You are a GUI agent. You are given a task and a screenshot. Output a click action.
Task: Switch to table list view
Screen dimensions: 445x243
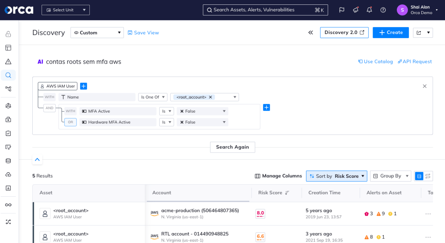[419, 176]
